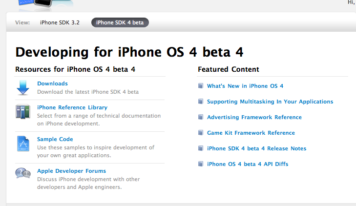
Task: Open the iPhone Reference Library link
Action: pos(72,107)
